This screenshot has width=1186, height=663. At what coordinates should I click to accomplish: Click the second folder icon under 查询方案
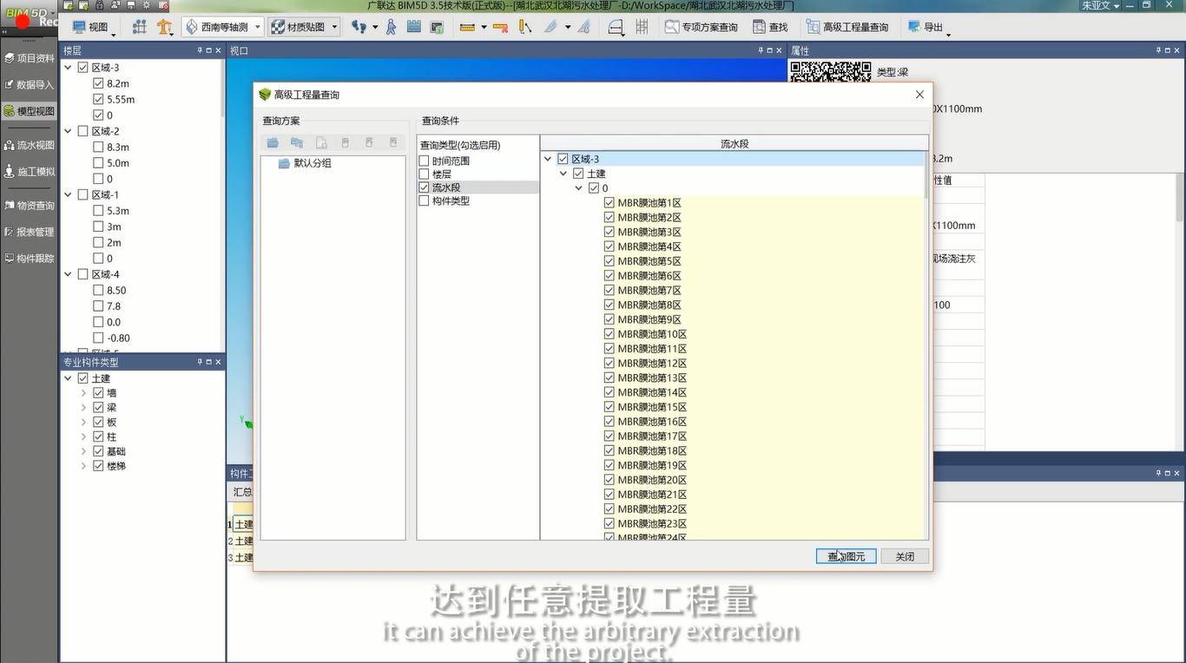(297, 142)
